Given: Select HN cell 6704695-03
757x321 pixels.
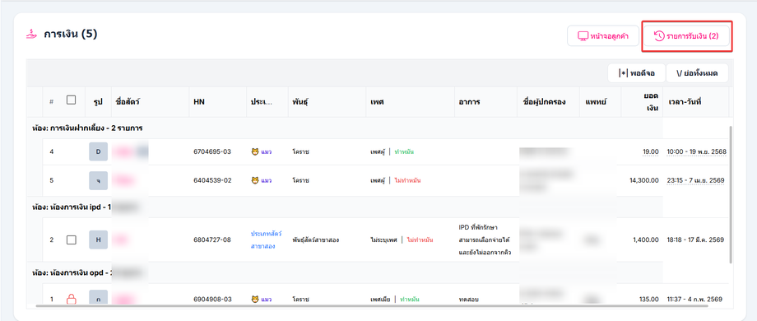Looking at the screenshot, I should tap(212, 152).
